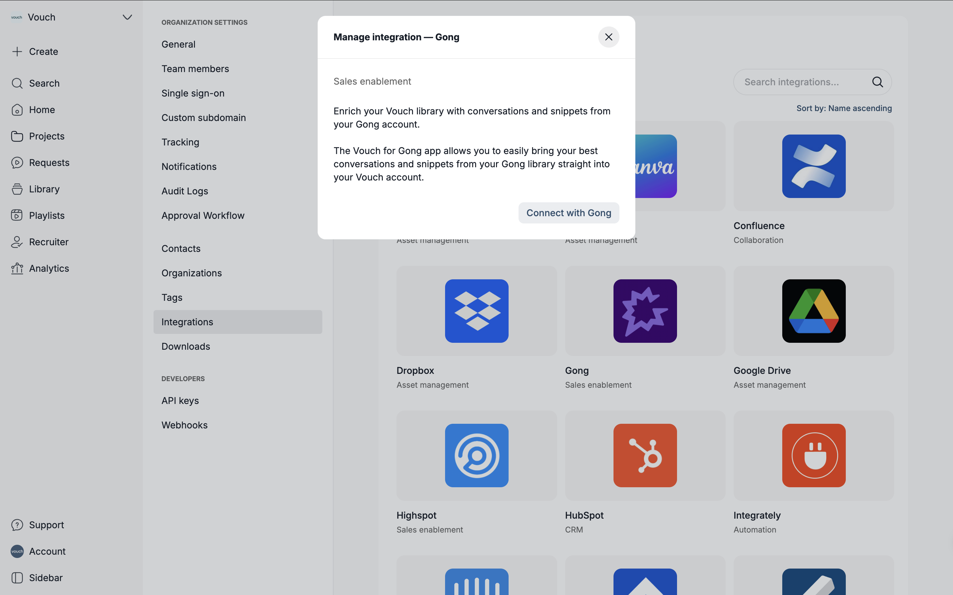Select the HubSpot integration icon
Viewport: 953px width, 595px height.
click(x=645, y=455)
